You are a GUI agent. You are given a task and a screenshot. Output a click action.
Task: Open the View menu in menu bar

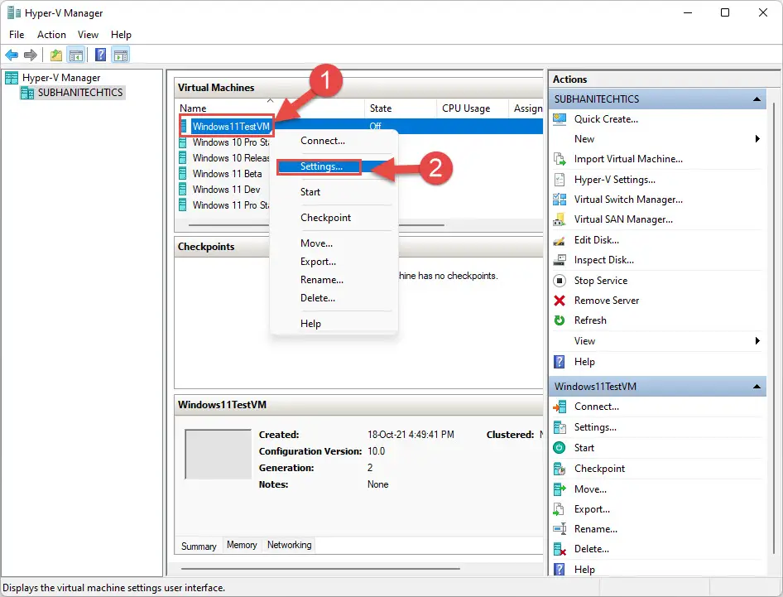(x=88, y=35)
